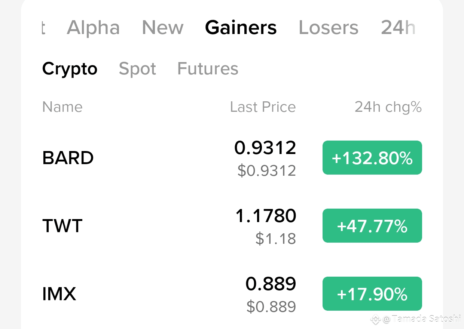
Task: Switch to the Losers tab
Action: pyautogui.click(x=329, y=28)
